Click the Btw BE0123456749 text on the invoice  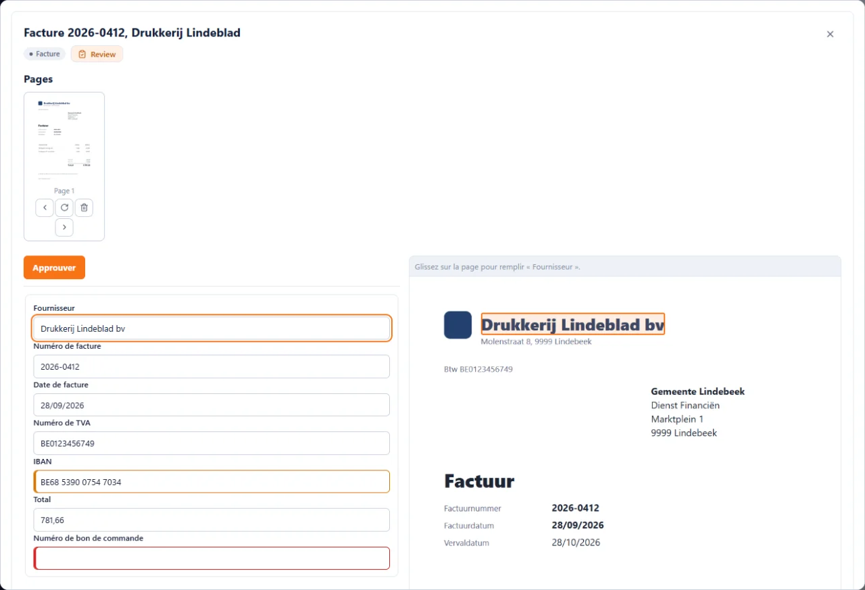[478, 370]
